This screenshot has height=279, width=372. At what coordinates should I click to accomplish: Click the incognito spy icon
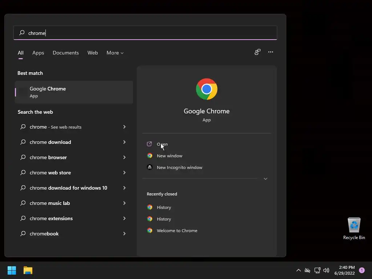coord(149,167)
